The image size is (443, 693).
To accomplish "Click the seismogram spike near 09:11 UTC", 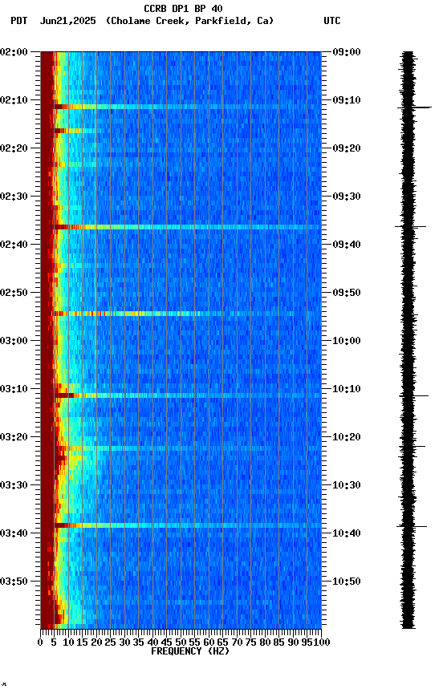I will [x=415, y=107].
